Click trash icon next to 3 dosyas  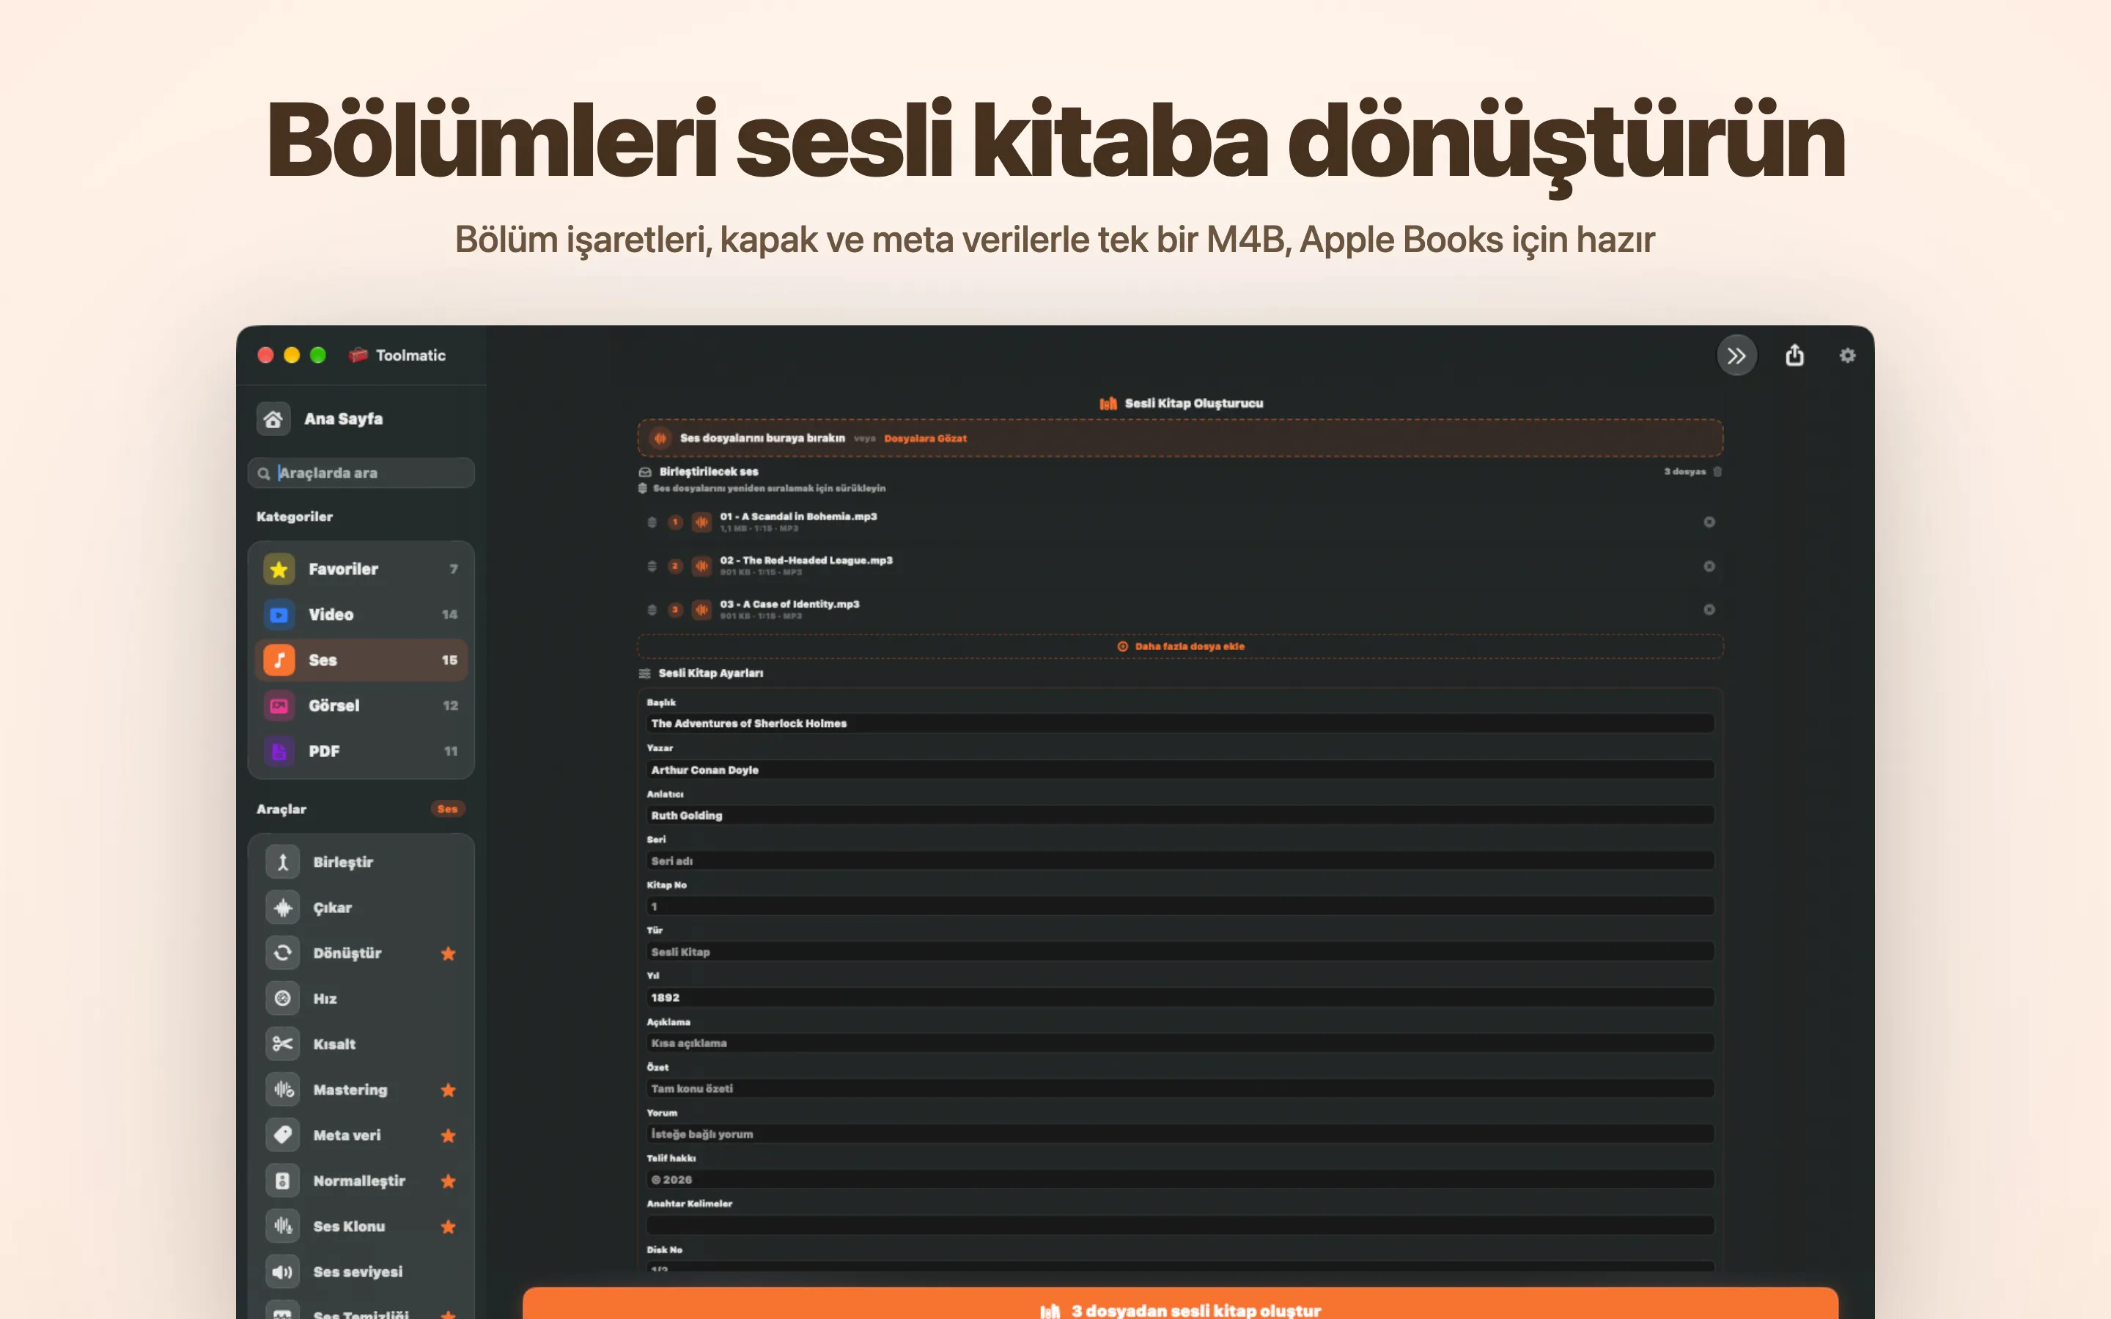1717,471
